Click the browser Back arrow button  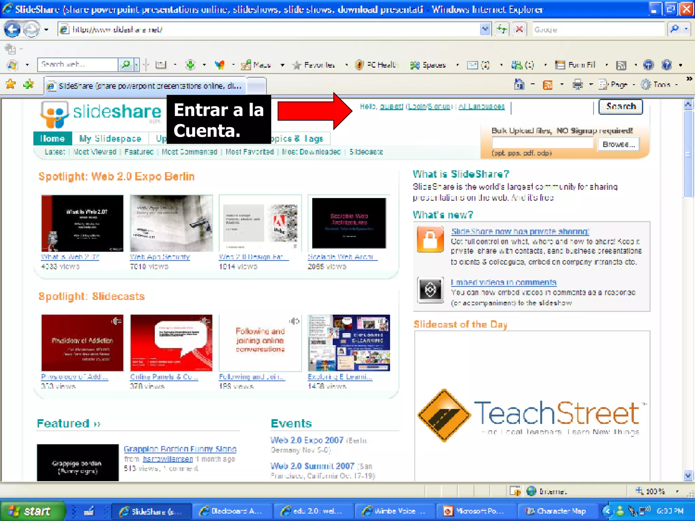(13, 30)
